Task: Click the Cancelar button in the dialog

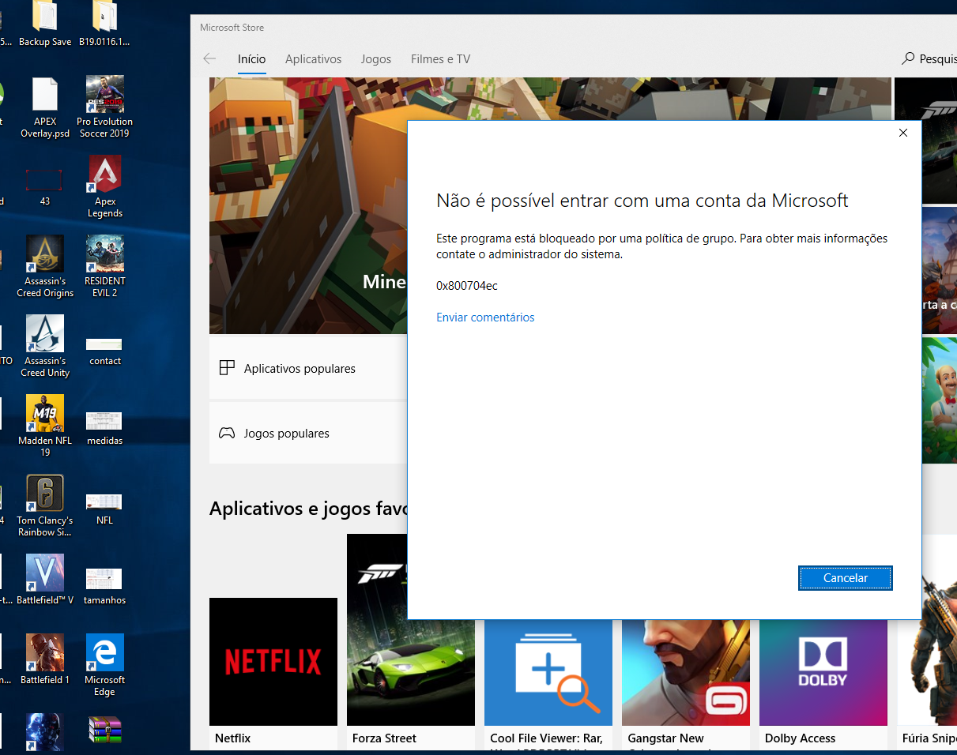Action: pyautogui.click(x=846, y=578)
